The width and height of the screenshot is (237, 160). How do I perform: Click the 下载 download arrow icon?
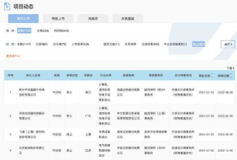coord(232,68)
